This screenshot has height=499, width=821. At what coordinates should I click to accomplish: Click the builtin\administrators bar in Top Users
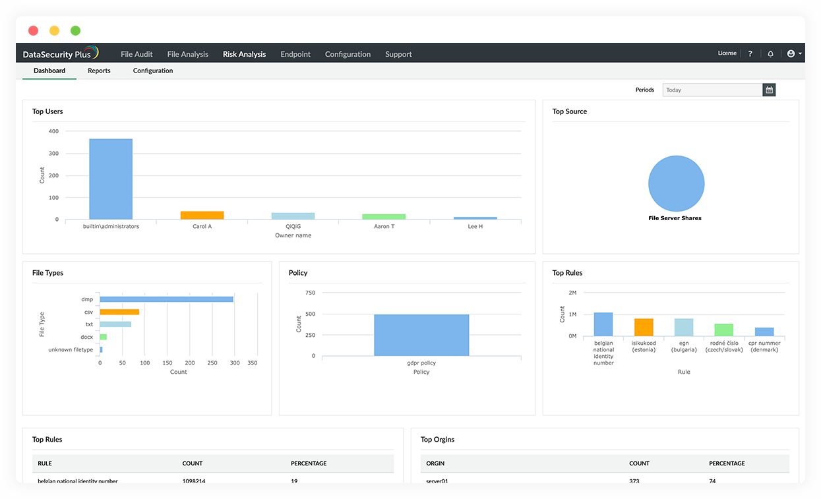tap(111, 179)
